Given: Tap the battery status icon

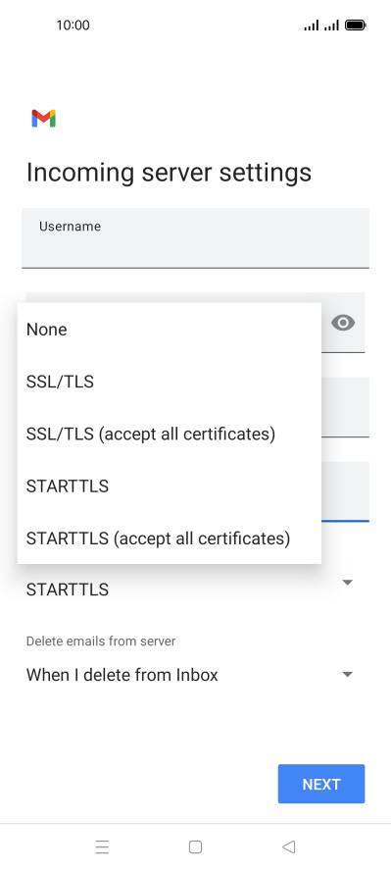Looking at the screenshot, I should tap(355, 25).
